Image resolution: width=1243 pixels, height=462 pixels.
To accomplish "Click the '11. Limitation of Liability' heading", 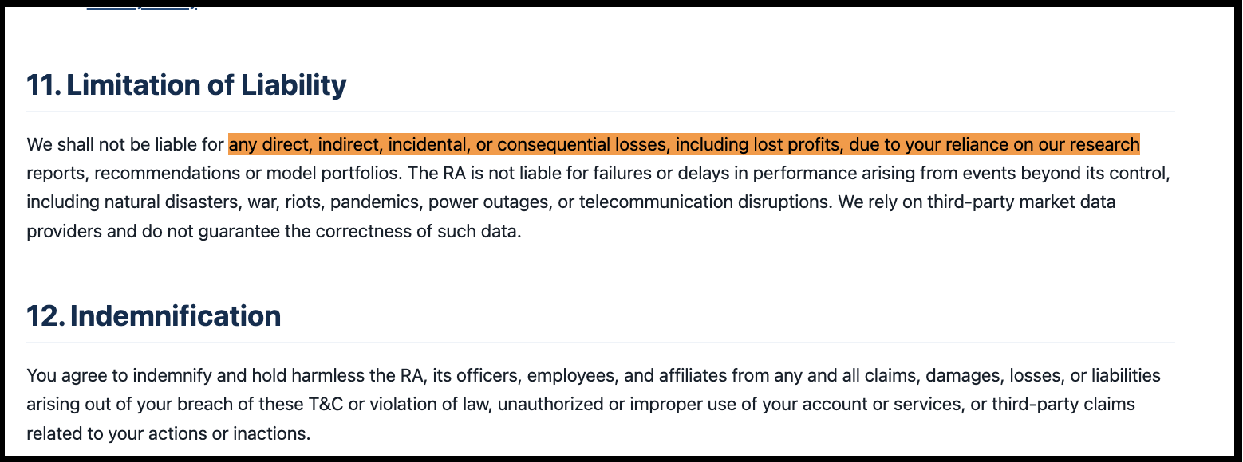I will click(x=187, y=85).
